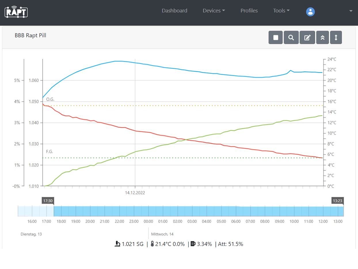
Task: Click the beer mug ABV icon
Action: pos(193,244)
